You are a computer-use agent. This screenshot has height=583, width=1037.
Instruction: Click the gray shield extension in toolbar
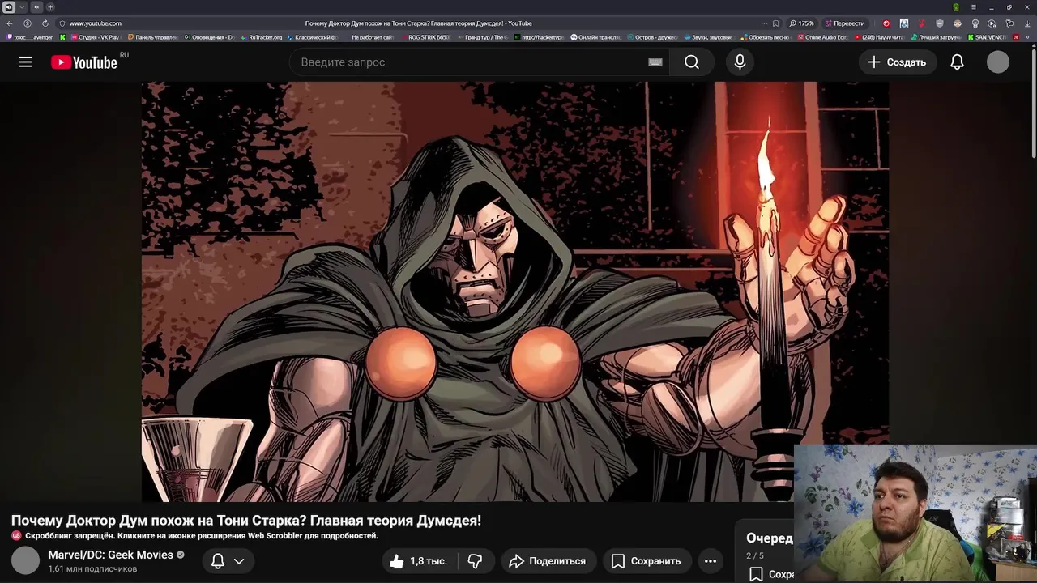[x=940, y=23]
